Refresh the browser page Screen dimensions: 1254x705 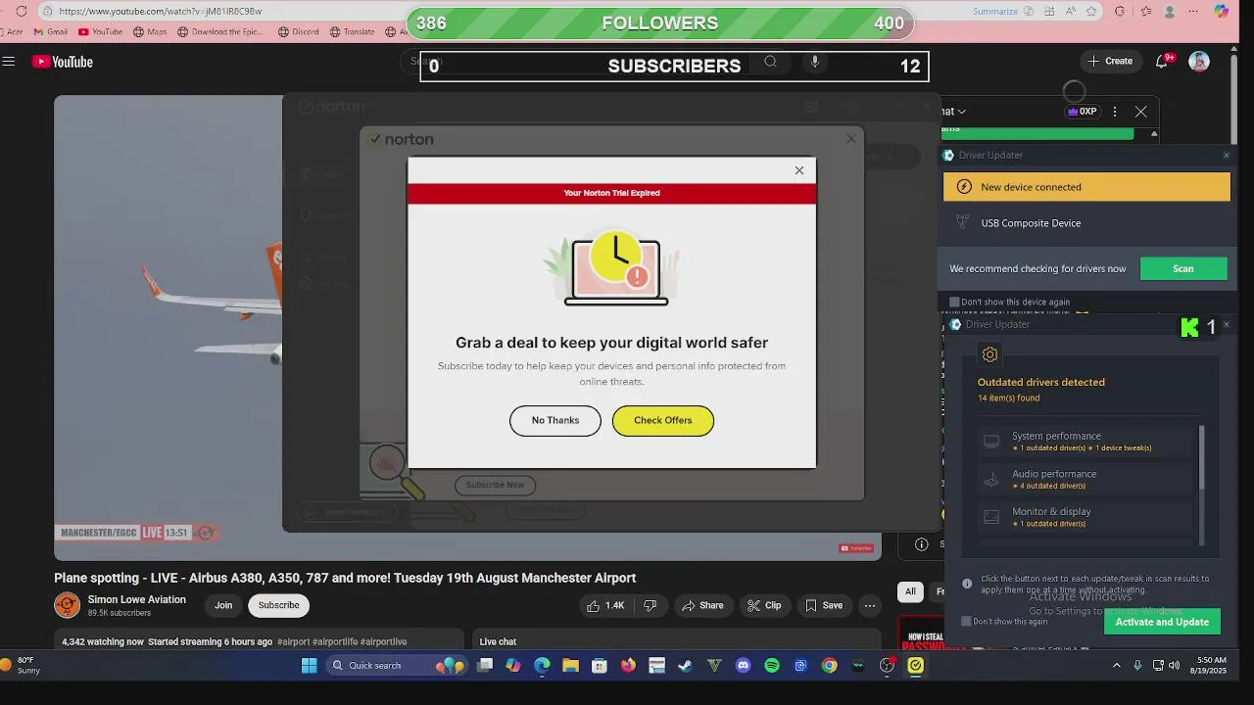click(x=22, y=11)
